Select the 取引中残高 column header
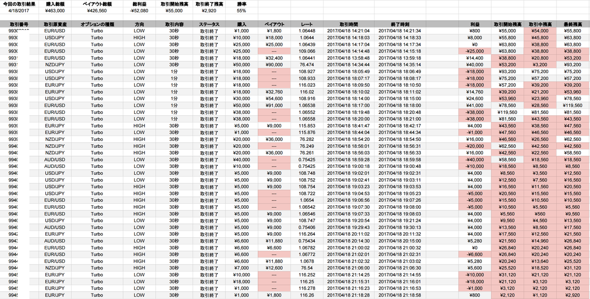The image size is (590, 299). 539,24
